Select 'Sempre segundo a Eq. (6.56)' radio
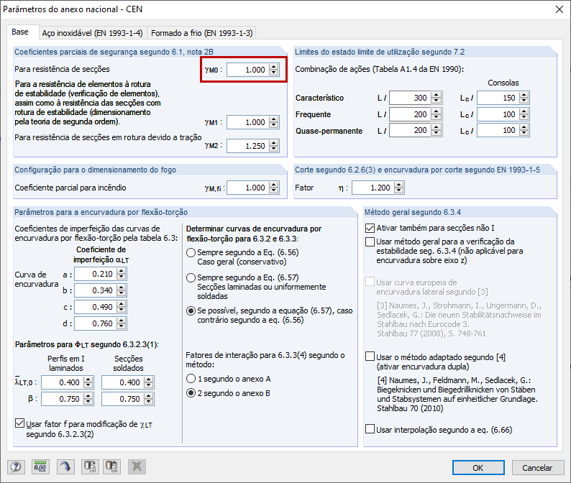This screenshot has width=571, height=483. [x=191, y=252]
